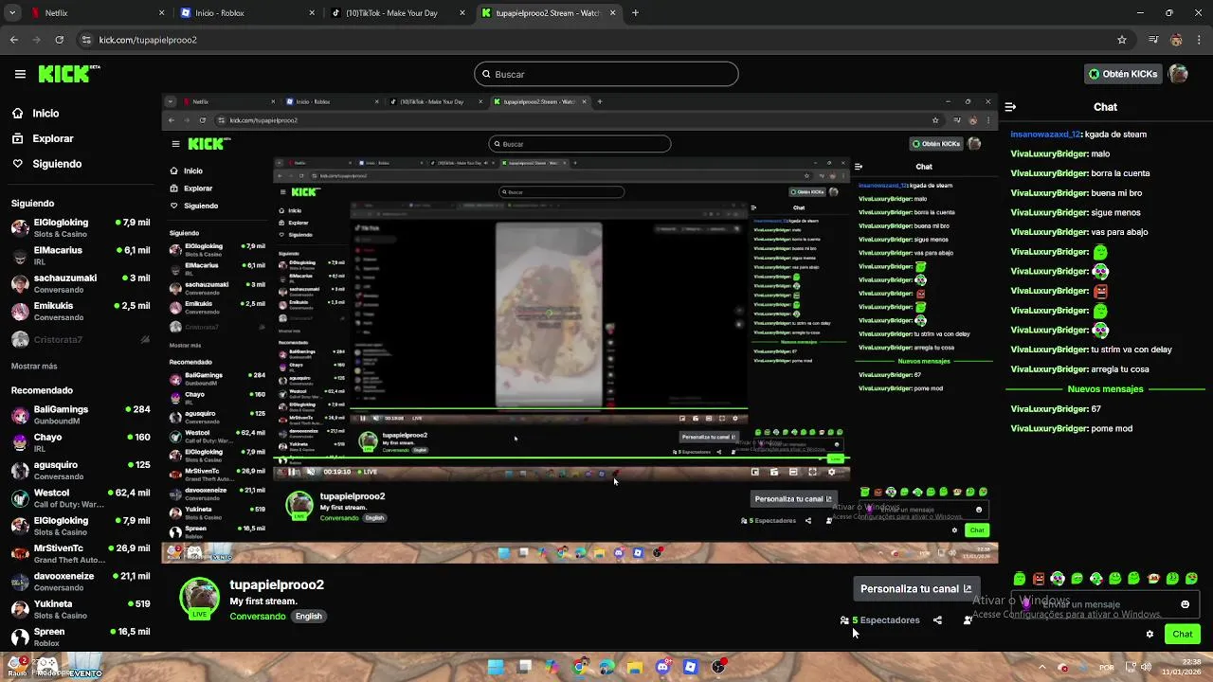
Task: Click the headphones emote in quick bar
Action: pos(1058,579)
